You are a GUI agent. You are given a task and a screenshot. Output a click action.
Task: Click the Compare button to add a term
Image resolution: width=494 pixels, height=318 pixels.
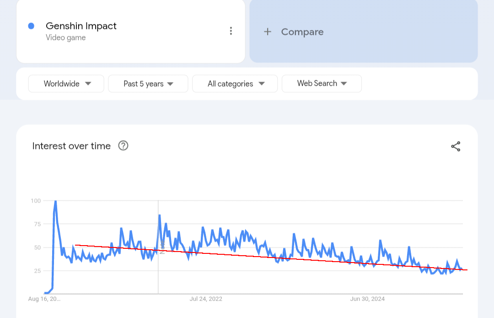click(302, 32)
